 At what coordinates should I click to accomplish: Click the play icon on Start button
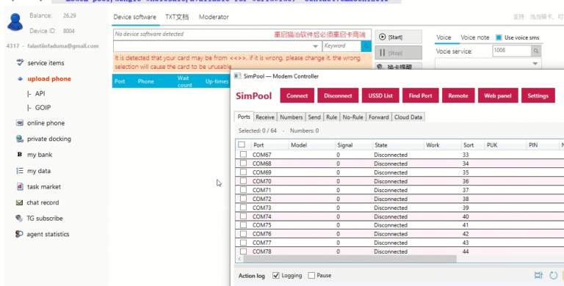[383, 37]
